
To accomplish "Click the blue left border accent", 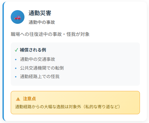I will click(x=3, y=61).
